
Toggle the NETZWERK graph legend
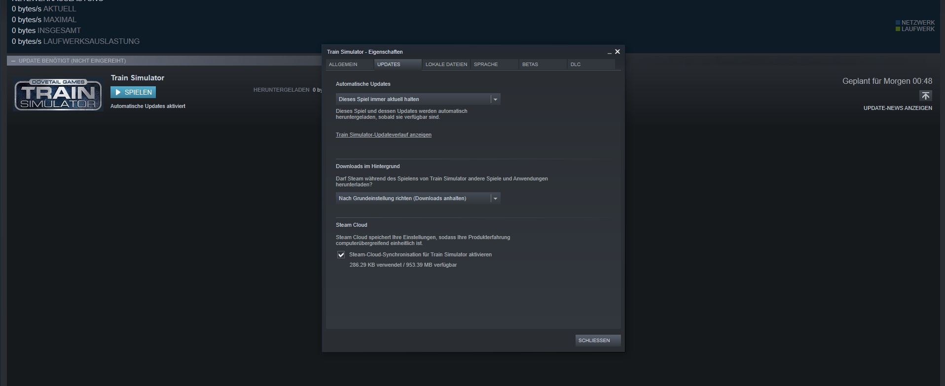915,23
